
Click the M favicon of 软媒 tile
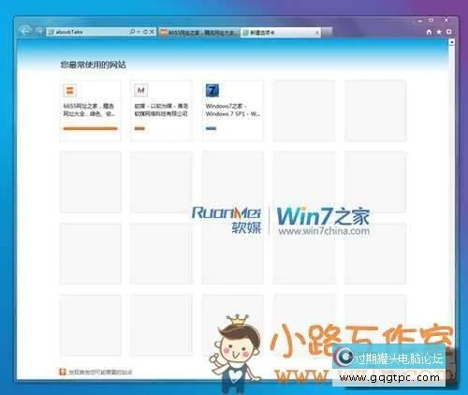click(140, 91)
